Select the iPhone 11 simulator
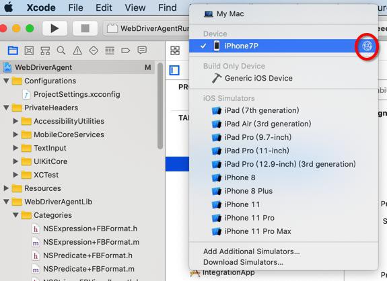387x281 pixels. pyautogui.click(x=283, y=204)
